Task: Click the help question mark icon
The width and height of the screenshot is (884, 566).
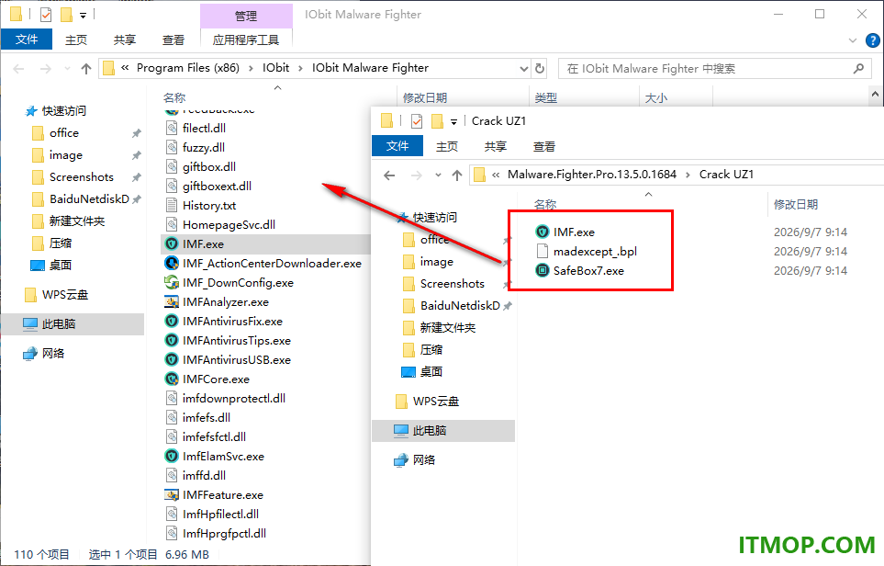Action: (872, 40)
